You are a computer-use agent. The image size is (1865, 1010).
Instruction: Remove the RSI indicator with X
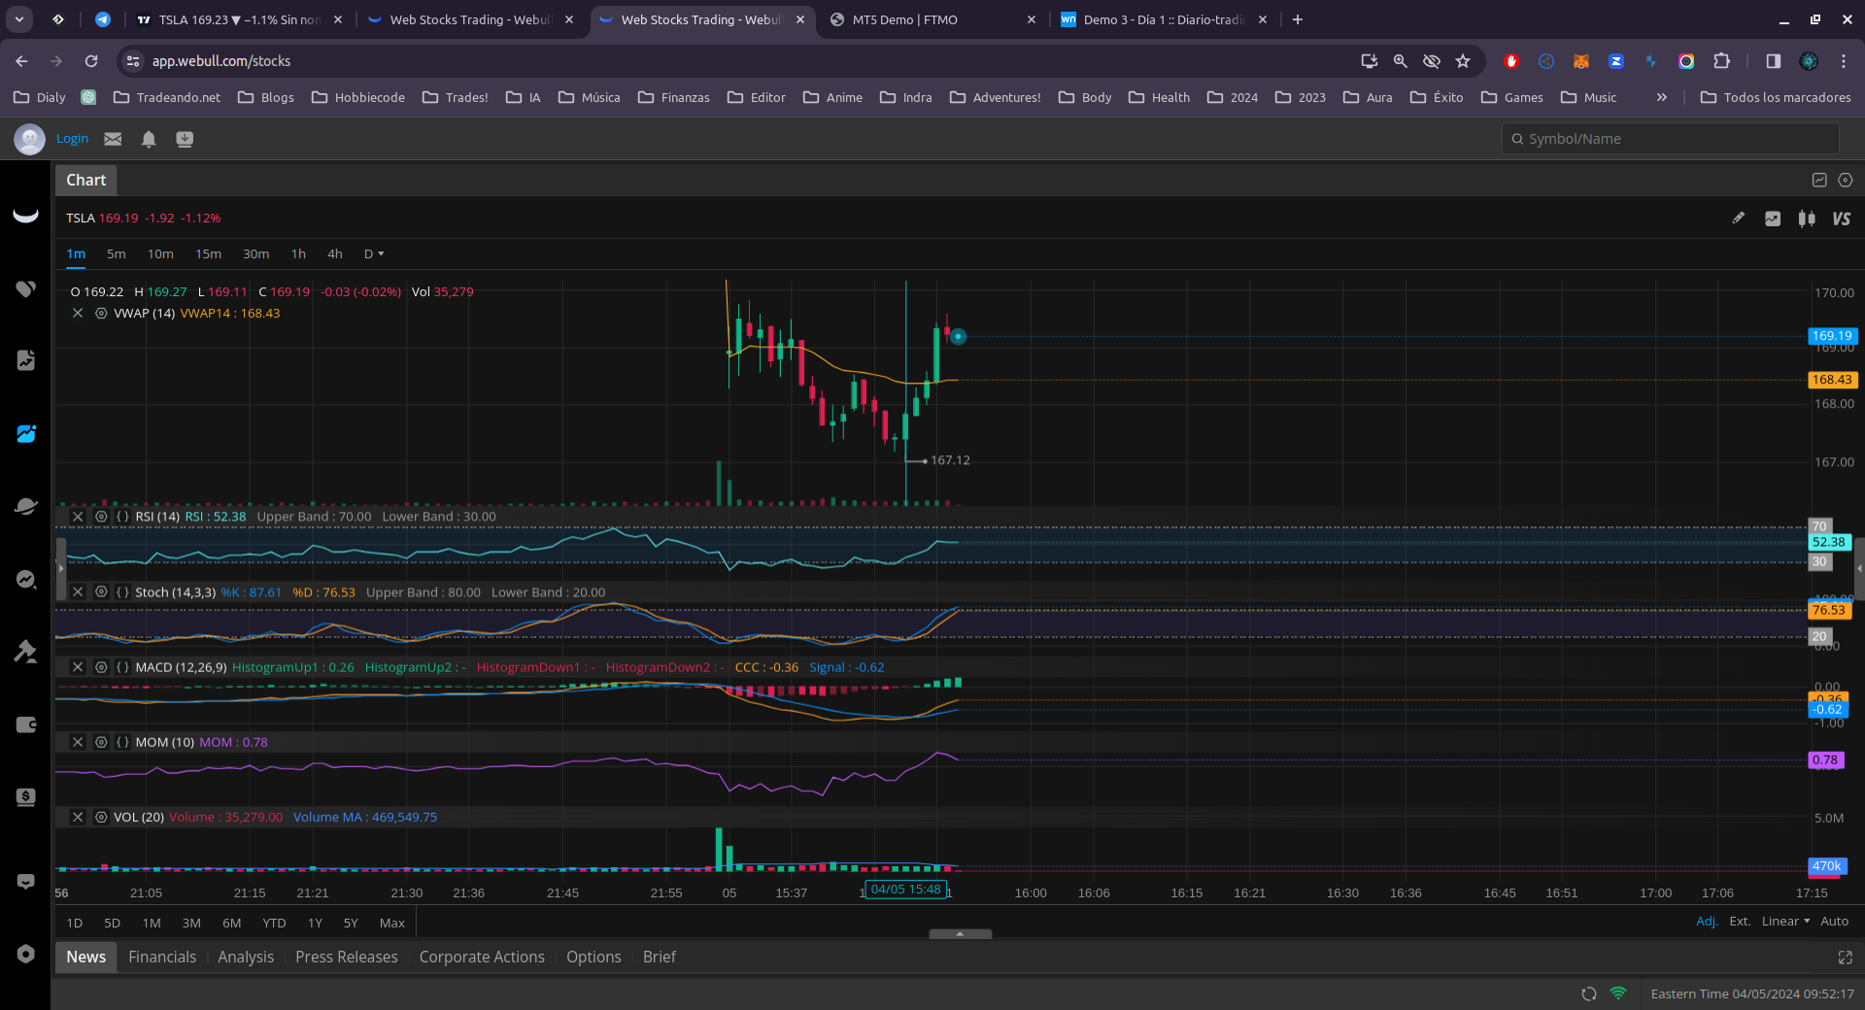[78, 517]
